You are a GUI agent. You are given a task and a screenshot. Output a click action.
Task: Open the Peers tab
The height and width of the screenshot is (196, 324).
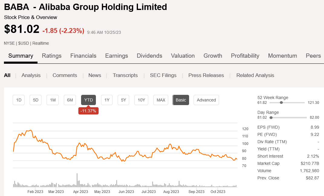[x=313, y=56]
